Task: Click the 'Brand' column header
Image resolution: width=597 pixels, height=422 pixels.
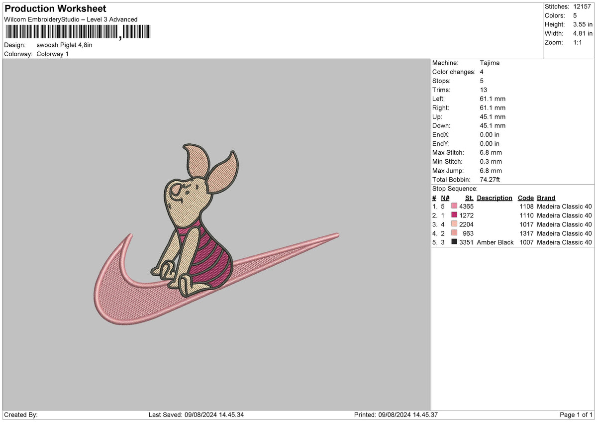Action: coord(546,198)
